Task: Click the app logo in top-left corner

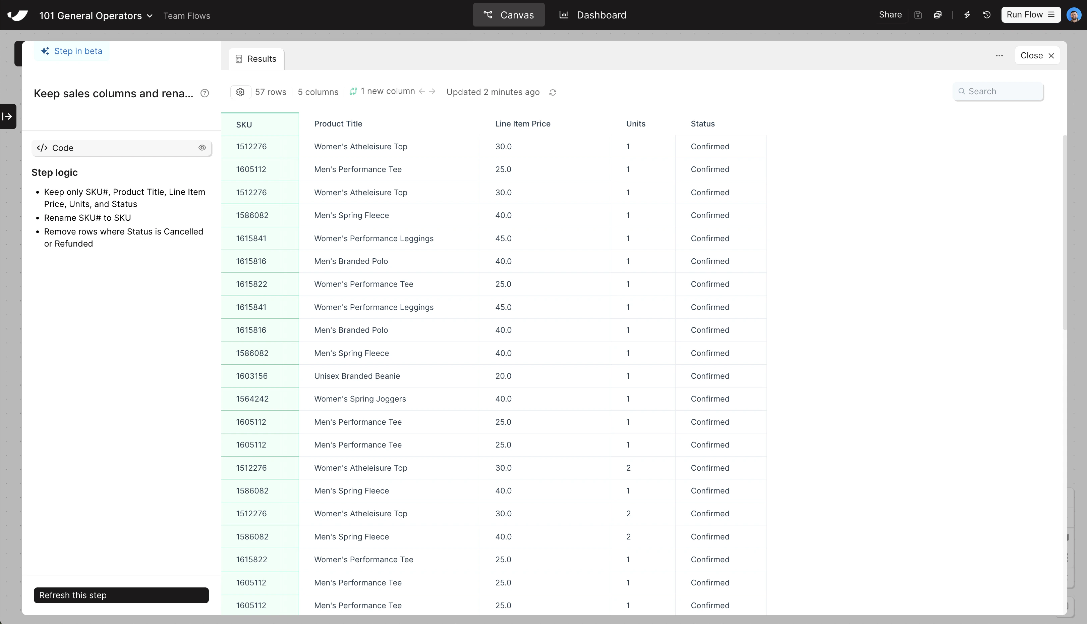Action: (17, 15)
